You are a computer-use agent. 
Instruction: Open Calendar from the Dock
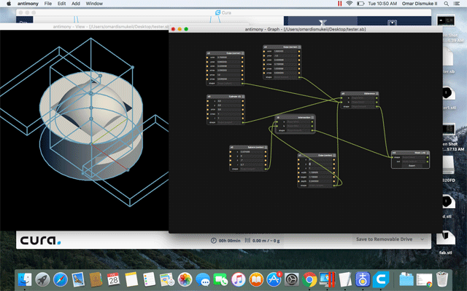113,279
